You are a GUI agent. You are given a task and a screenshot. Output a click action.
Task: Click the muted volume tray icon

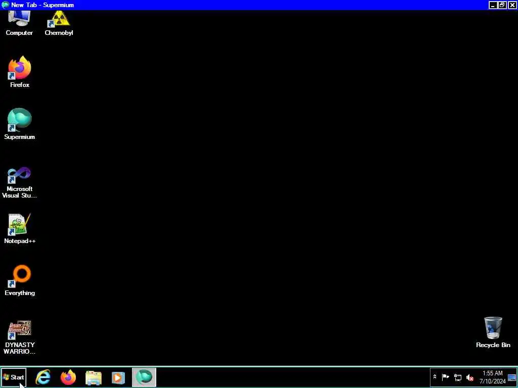470,377
